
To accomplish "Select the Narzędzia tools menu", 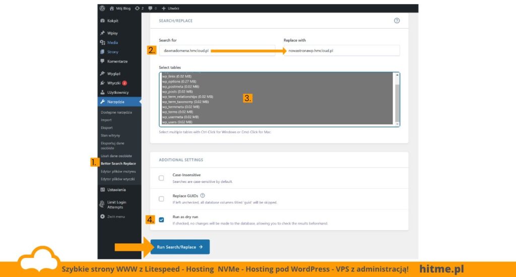I will click(119, 102).
